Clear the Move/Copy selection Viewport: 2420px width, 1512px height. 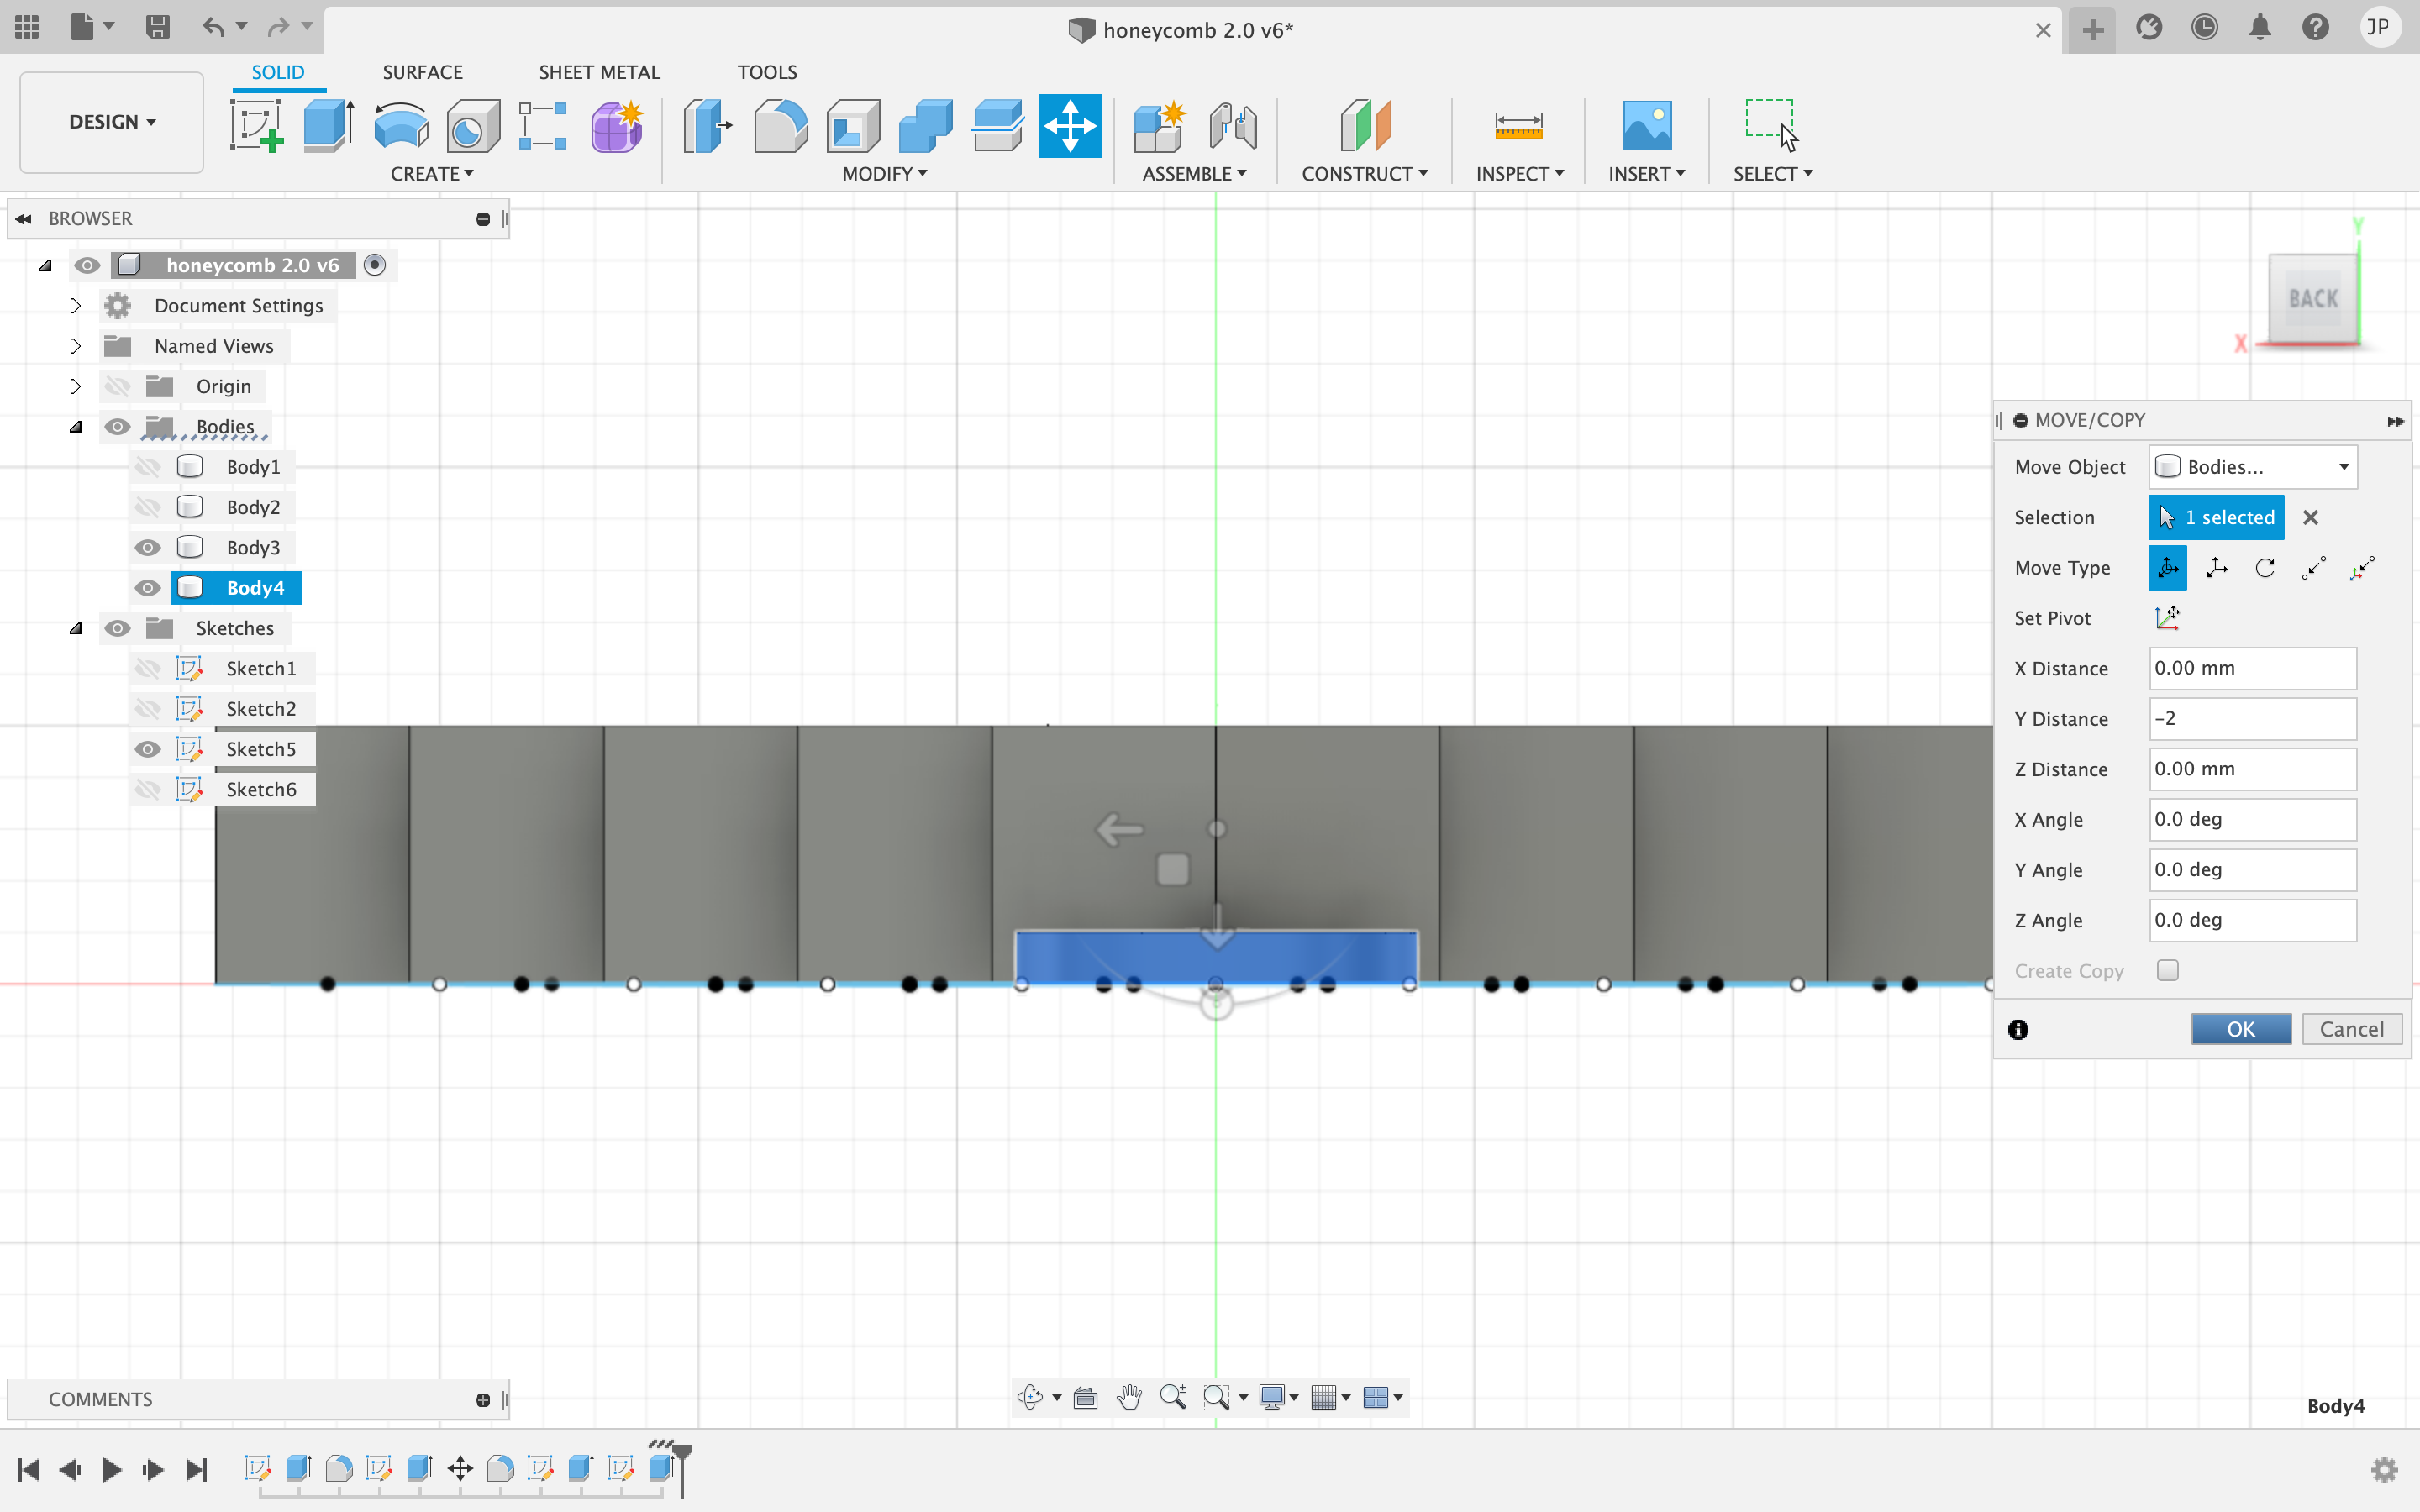[2310, 518]
